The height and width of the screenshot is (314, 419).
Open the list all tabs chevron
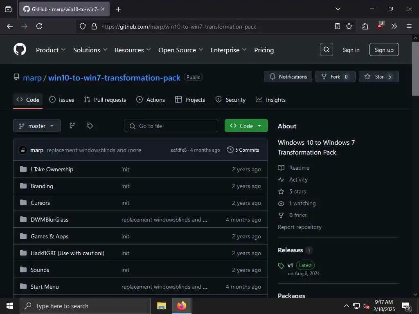pyautogui.click(x=338, y=9)
